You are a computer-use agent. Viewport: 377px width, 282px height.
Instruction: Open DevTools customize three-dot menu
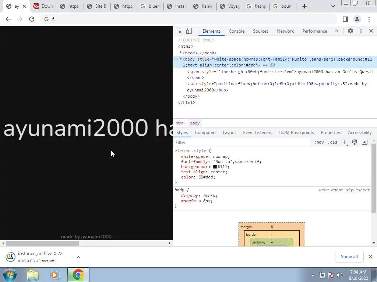(361, 31)
